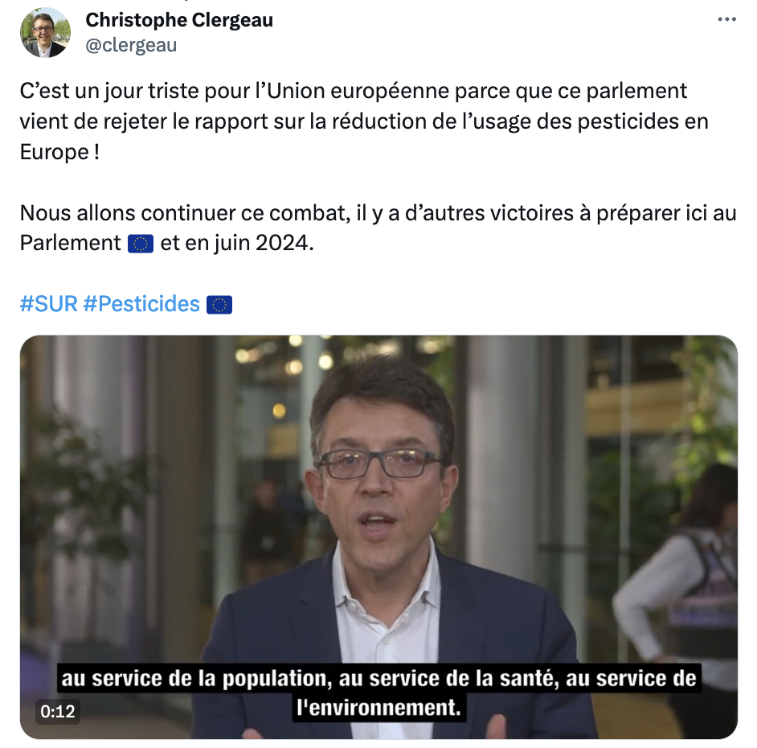The height and width of the screenshot is (748, 757).
Task: Click the EU flag emoji after Parlement
Action: [141, 244]
